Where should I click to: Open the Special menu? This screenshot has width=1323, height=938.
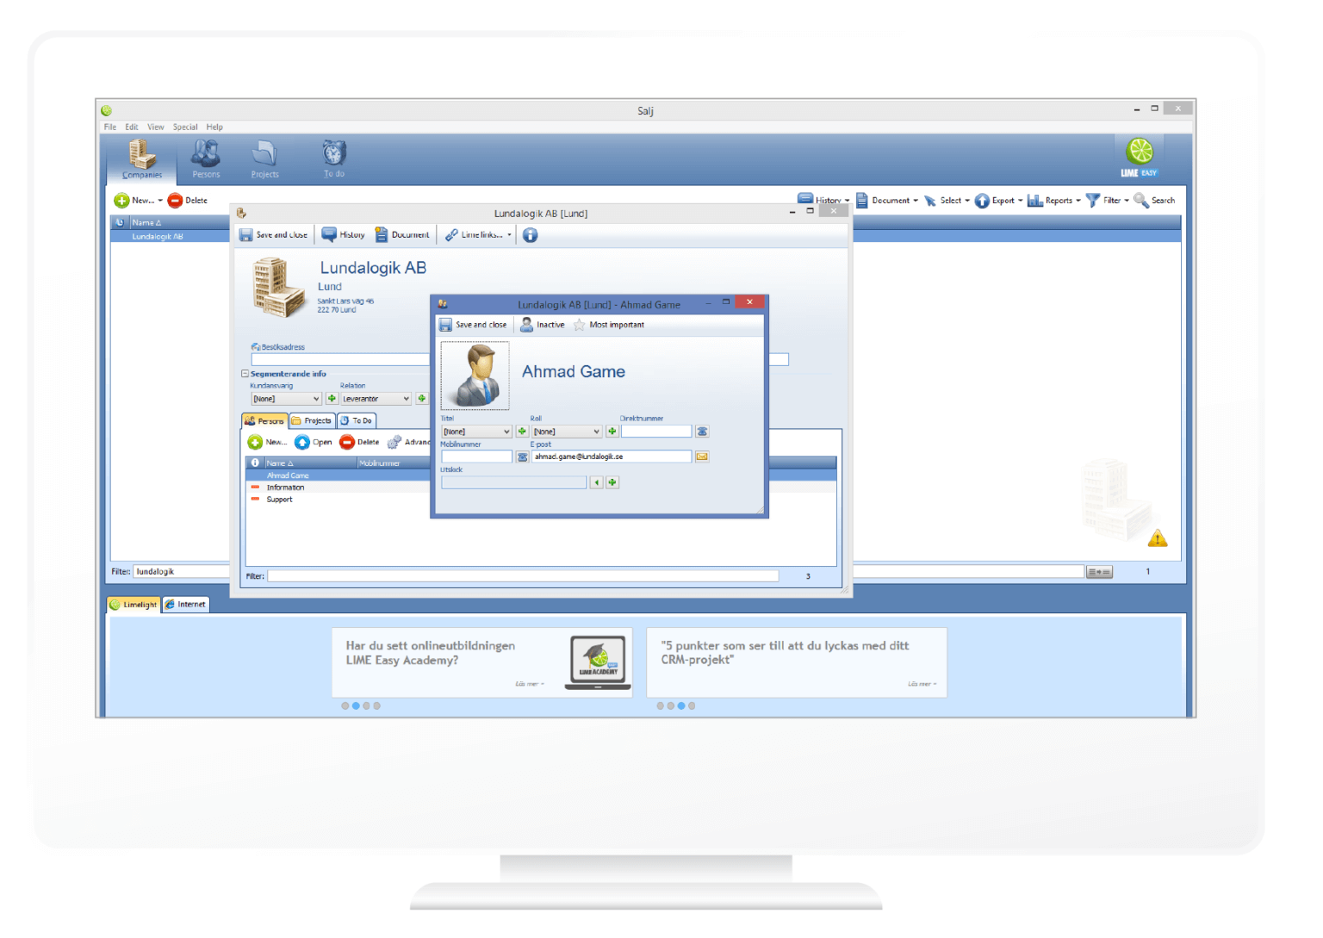[184, 126]
